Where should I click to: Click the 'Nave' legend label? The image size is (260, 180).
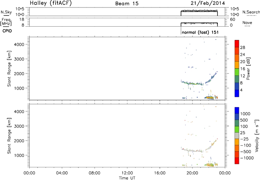coord(247,22)
